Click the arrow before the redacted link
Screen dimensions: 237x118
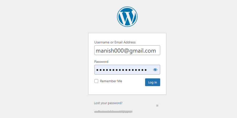pyautogui.click(x=95, y=112)
